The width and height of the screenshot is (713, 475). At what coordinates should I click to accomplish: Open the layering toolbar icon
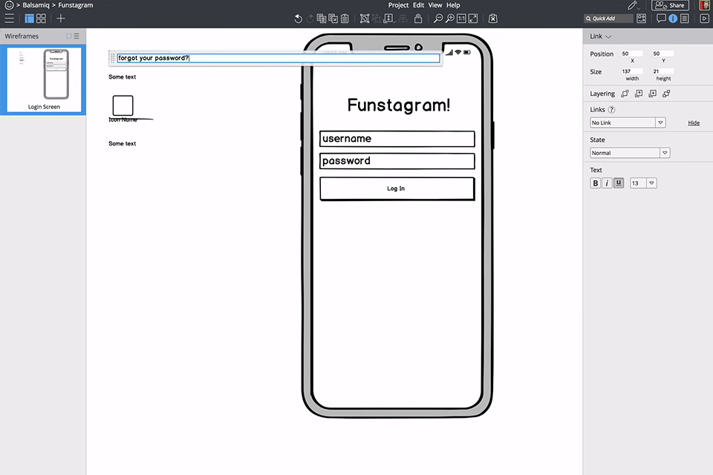tap(388, 19)
